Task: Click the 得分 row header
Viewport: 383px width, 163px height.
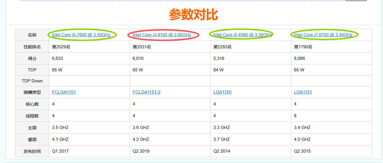Action: (32, 58)
